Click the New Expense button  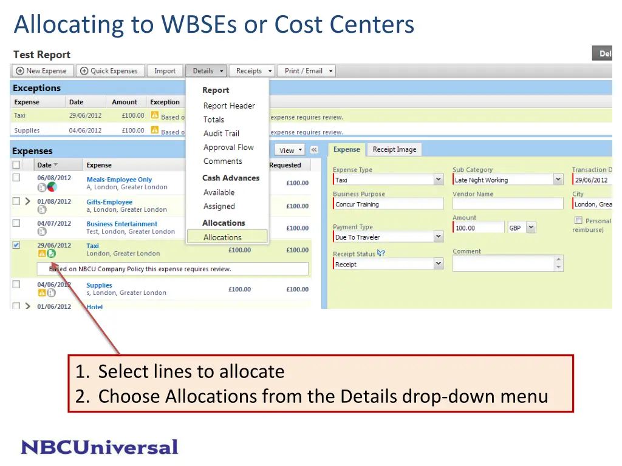[x=42, y=71]
